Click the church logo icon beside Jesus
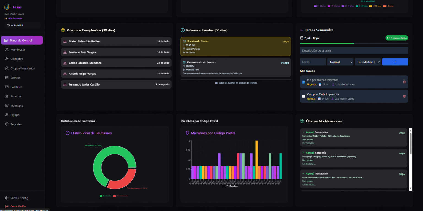The image size is (423, 211). pos(7,7)
